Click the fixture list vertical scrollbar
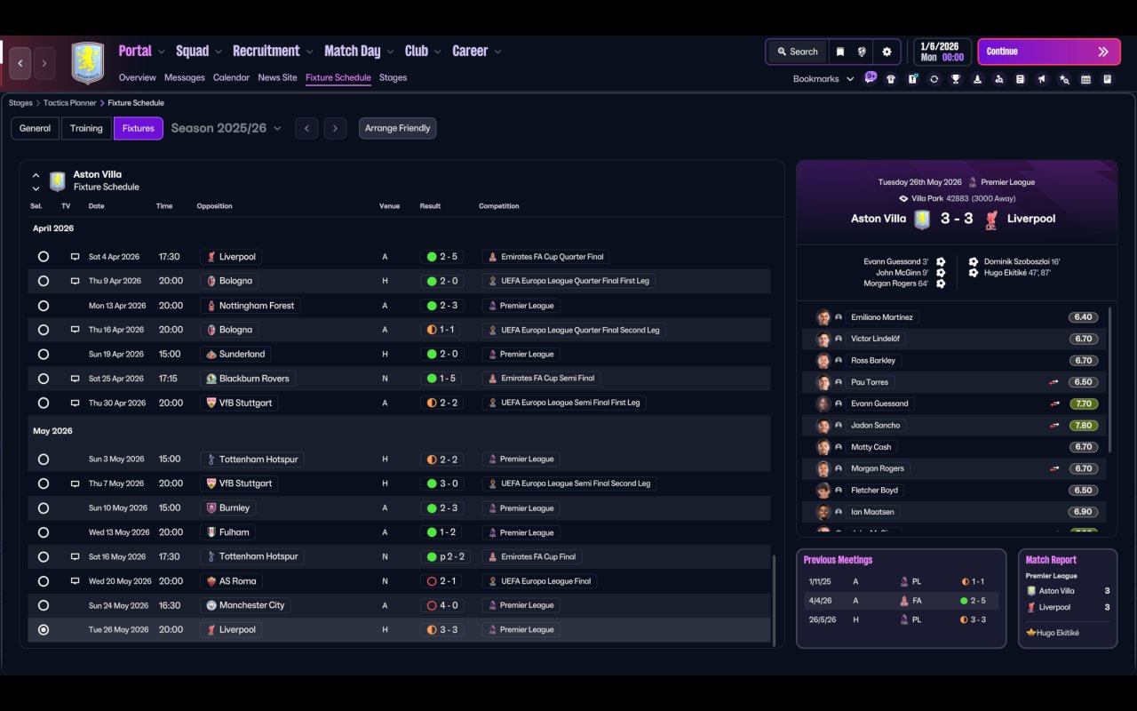The width and height of the screenshot is (1137, 711). (775, 601)
